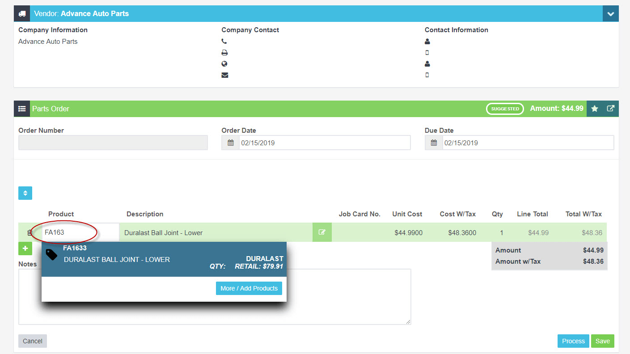The image size is (630, 354).
Task: Click the Qty value 1
Action: 502,233
